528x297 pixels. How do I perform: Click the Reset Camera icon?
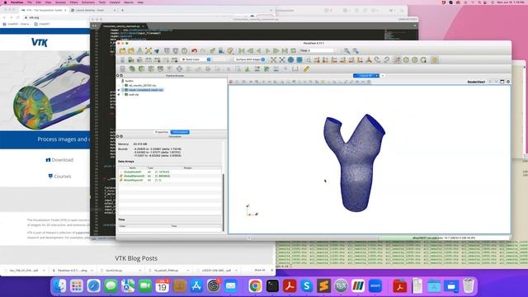click(273, 60)
